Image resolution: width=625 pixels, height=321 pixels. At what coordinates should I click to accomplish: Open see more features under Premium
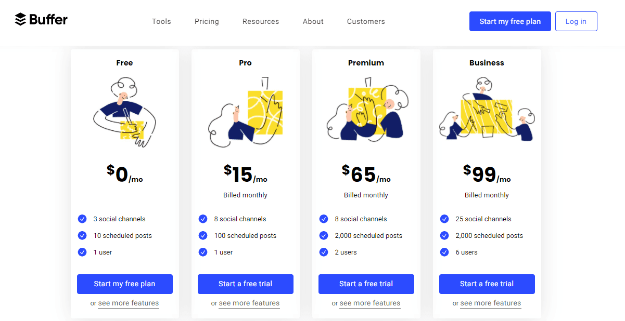click(370, 303)
